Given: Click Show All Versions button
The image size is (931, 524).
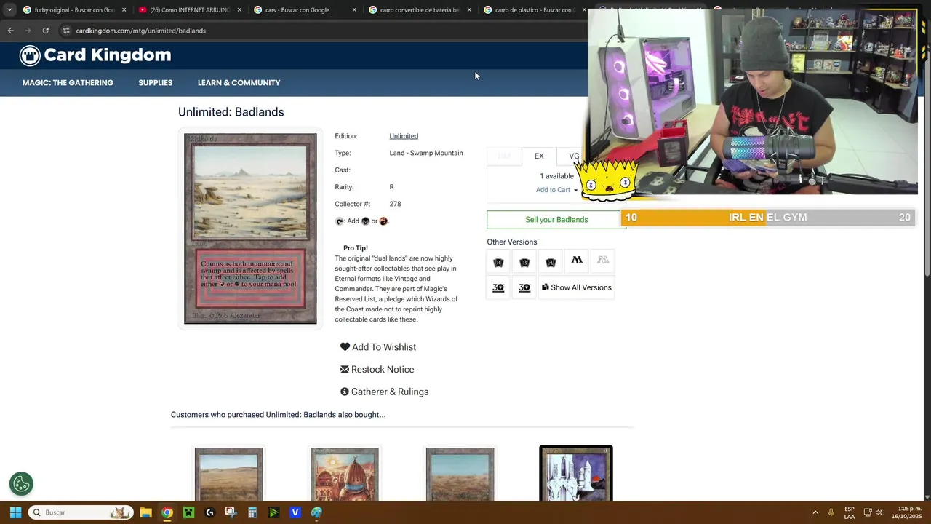Looking at the screenshot, I should (576, 287).
